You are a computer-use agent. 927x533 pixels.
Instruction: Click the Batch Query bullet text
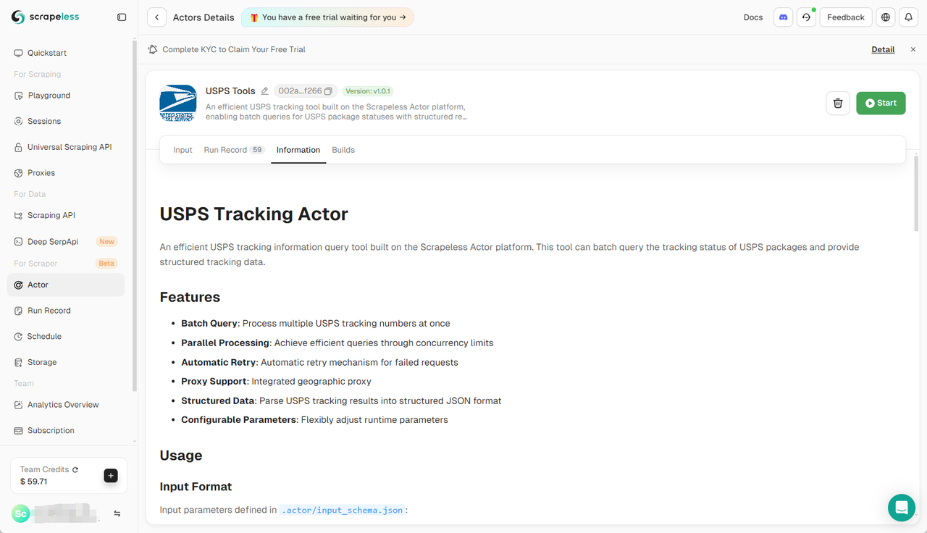(316, 324)
